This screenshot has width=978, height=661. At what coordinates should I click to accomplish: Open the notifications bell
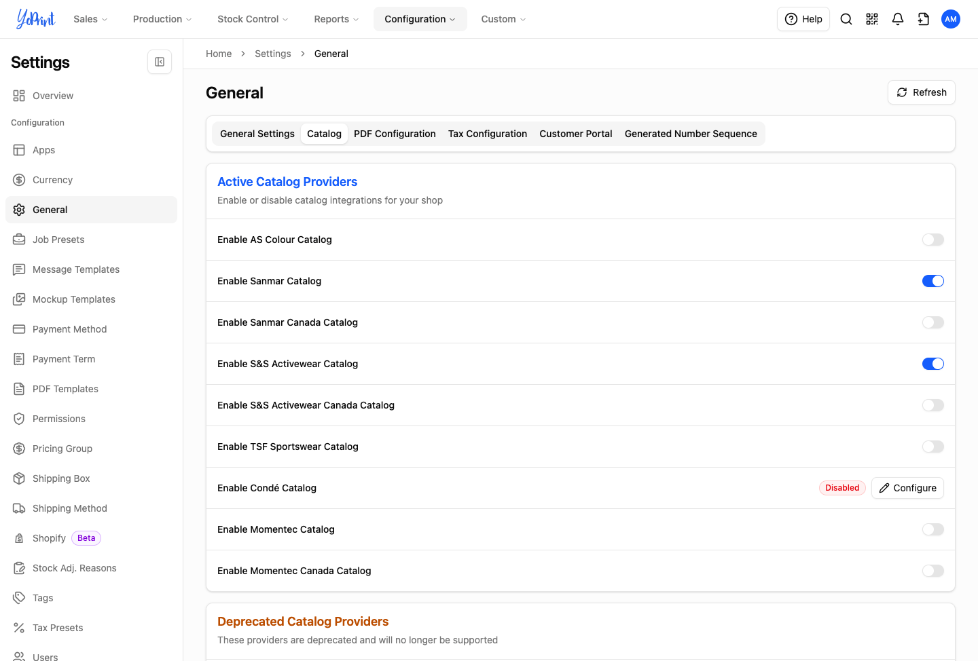coord(898,19)
